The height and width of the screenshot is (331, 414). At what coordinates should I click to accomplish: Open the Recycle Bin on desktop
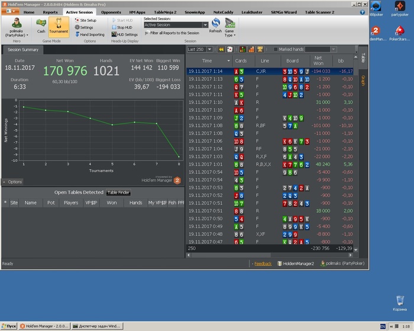(x=400, y=303)
